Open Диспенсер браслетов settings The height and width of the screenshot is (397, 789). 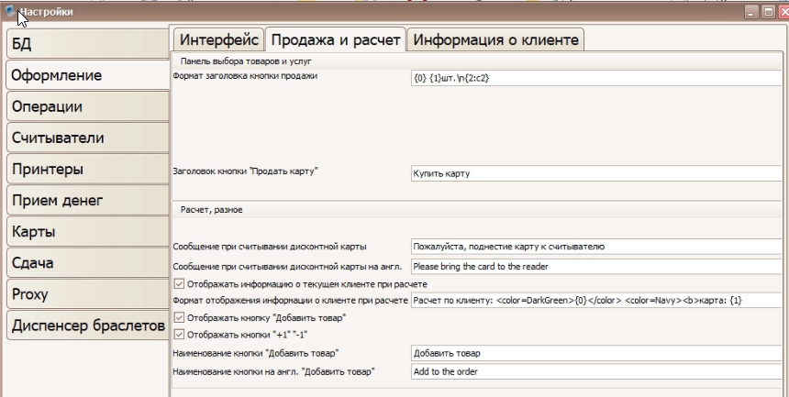click(87, 325)
